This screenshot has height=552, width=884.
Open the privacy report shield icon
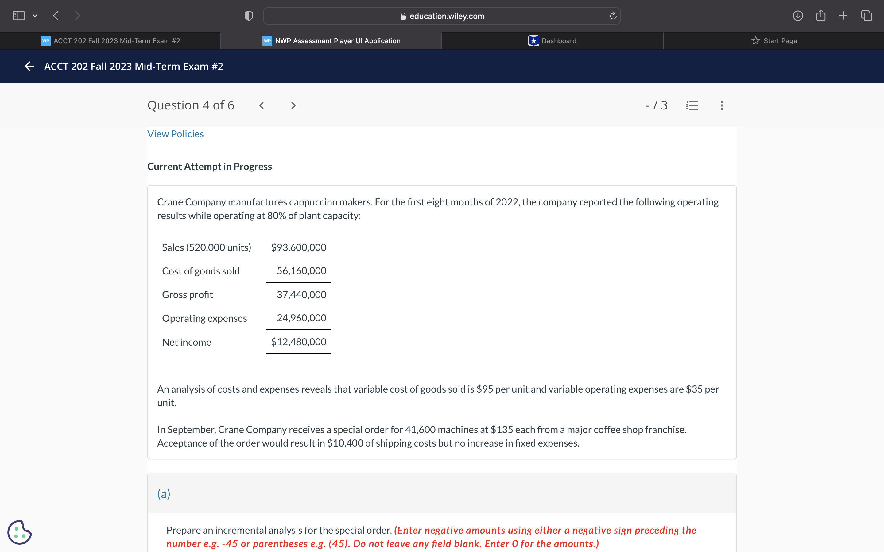(248, 15)
